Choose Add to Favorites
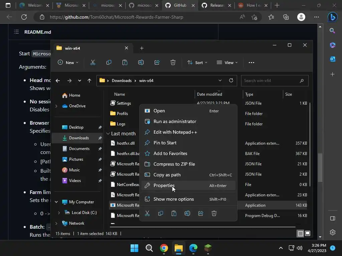Image resolution: width=342 pixels, height=256 pixels. [x=188, y=153]
